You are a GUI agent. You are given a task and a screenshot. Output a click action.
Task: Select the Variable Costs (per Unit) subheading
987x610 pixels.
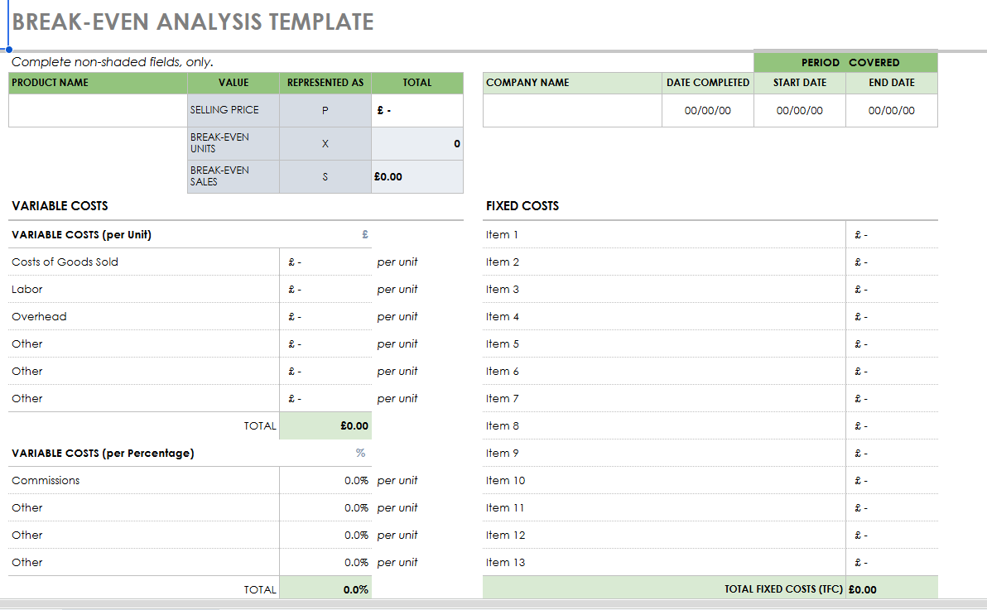pyautogui.click(x=81, y=235)
